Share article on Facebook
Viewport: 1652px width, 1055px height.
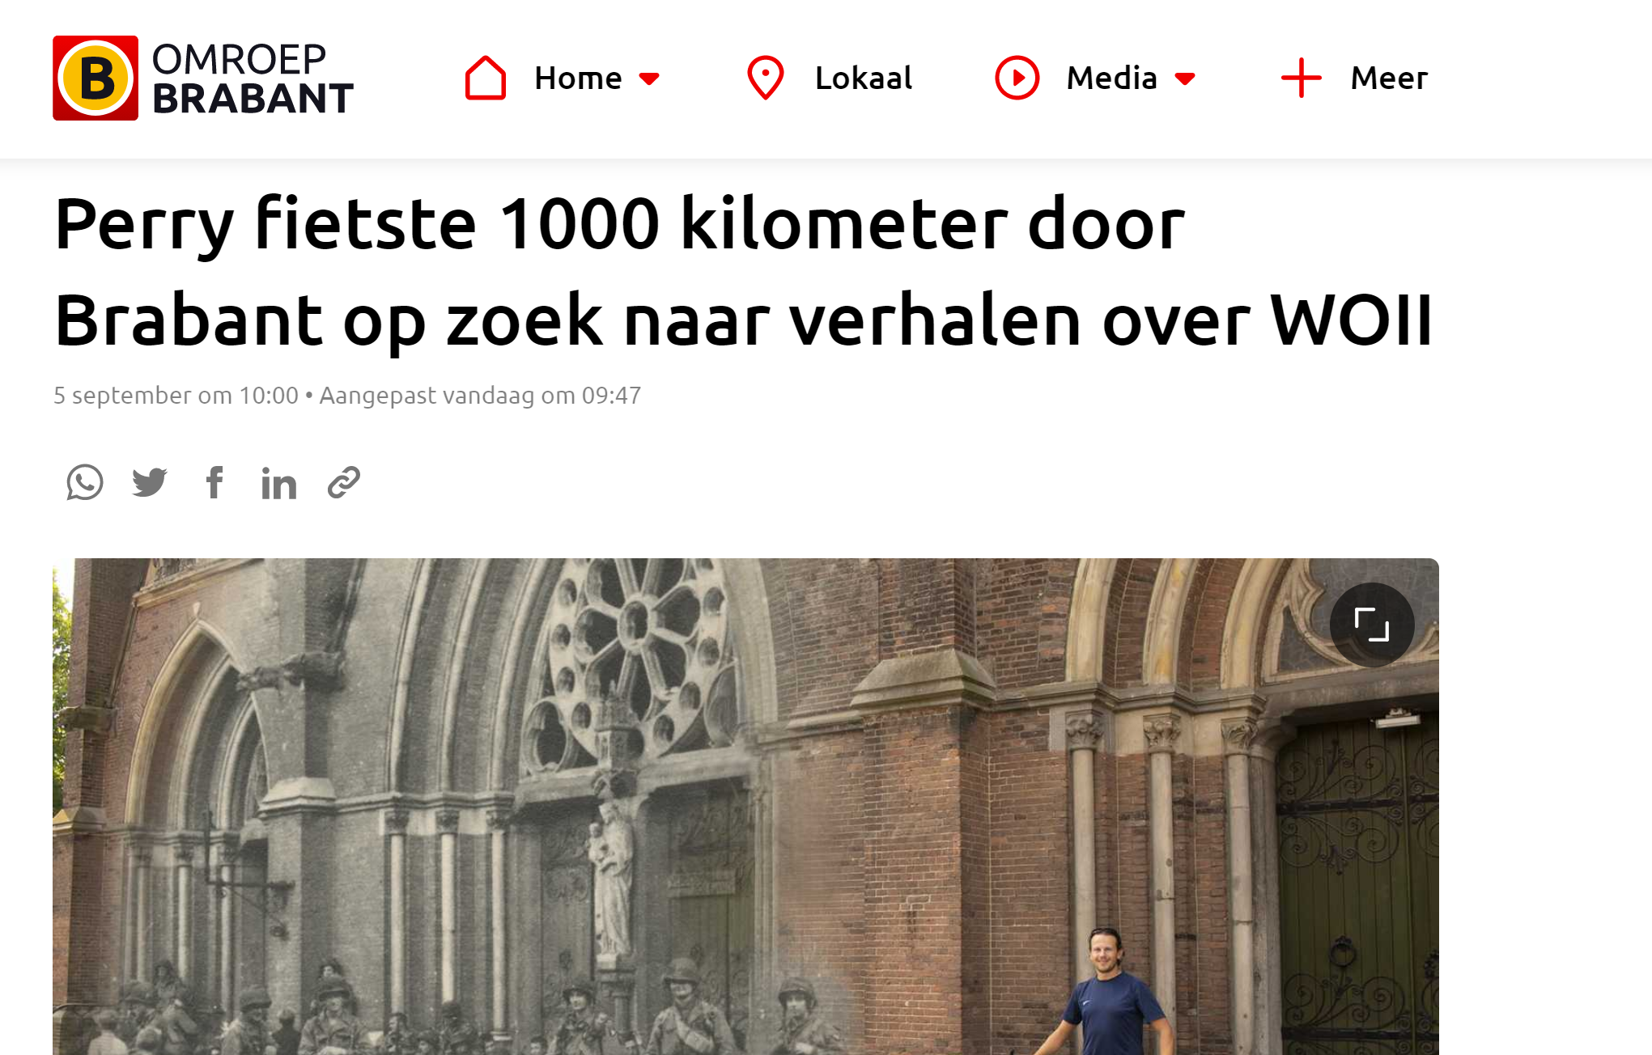coord(214,483)
